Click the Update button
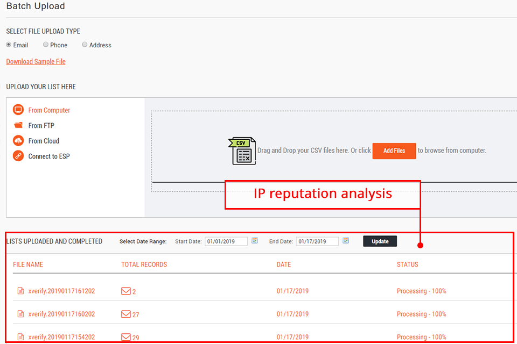Image resolution: width=517 pixels, height=344 pixels. tap(380, 241)
